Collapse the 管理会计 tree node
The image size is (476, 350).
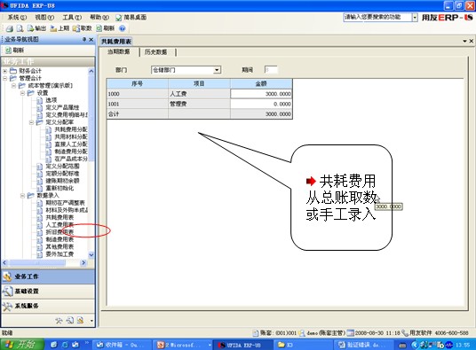tap(4, 78)
